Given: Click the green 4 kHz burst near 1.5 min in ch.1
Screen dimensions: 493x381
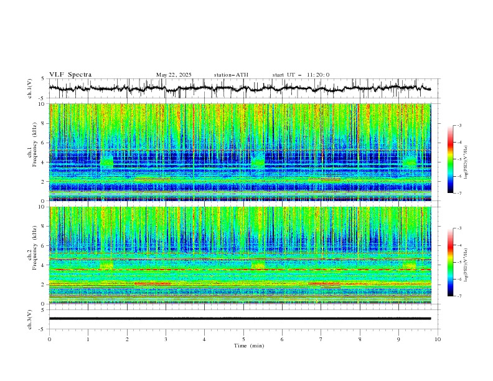Looking at the screenshot, I should 106,162.
